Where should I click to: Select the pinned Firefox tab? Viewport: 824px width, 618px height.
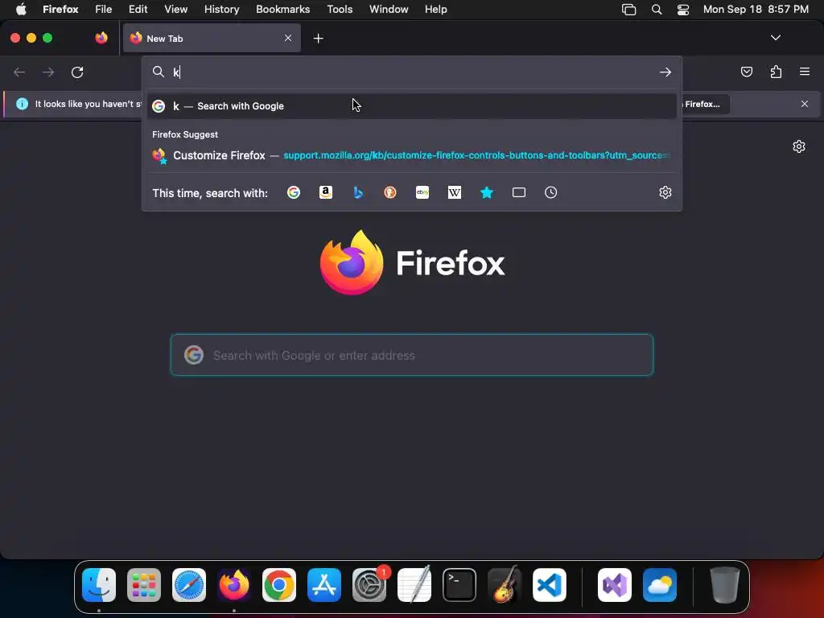[x=101, y=38]
